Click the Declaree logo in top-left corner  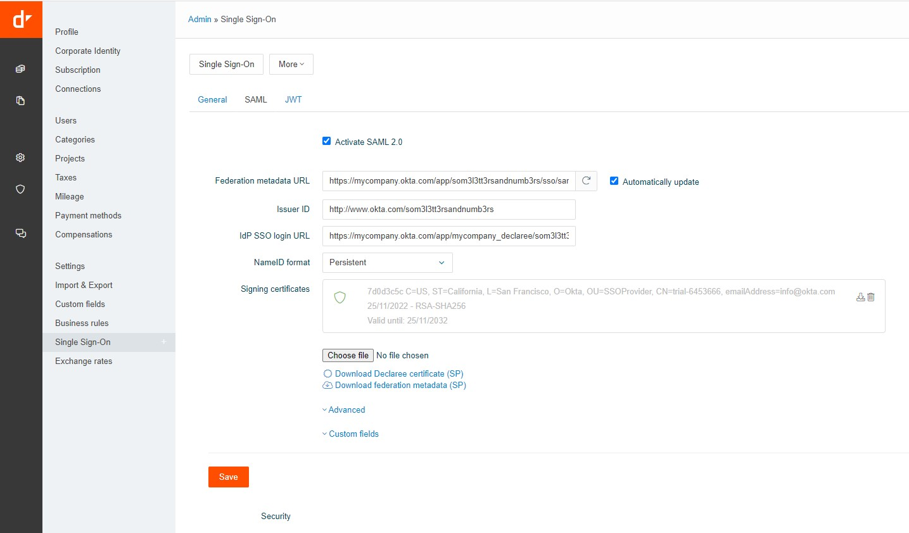coord(21,19)
